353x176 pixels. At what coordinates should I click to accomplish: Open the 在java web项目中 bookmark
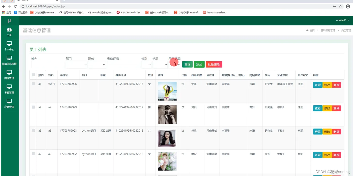[x=158, y=12]
